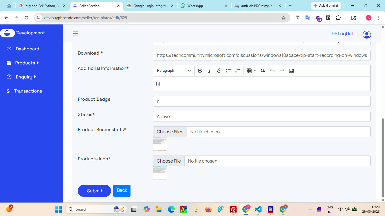Go to Transactions in the sidebar
The height and width of the screenshot is (216, 385).
point(28,91)
